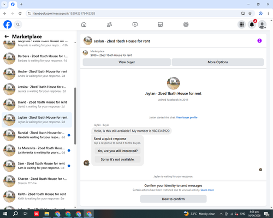Open the Marketplace storefront icon
This screenshot has width=273, height=218.
[x=161, y=25]
